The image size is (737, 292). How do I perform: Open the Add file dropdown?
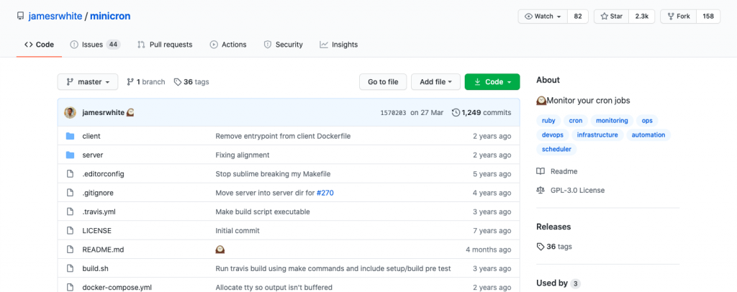click(x=435, y=82)
